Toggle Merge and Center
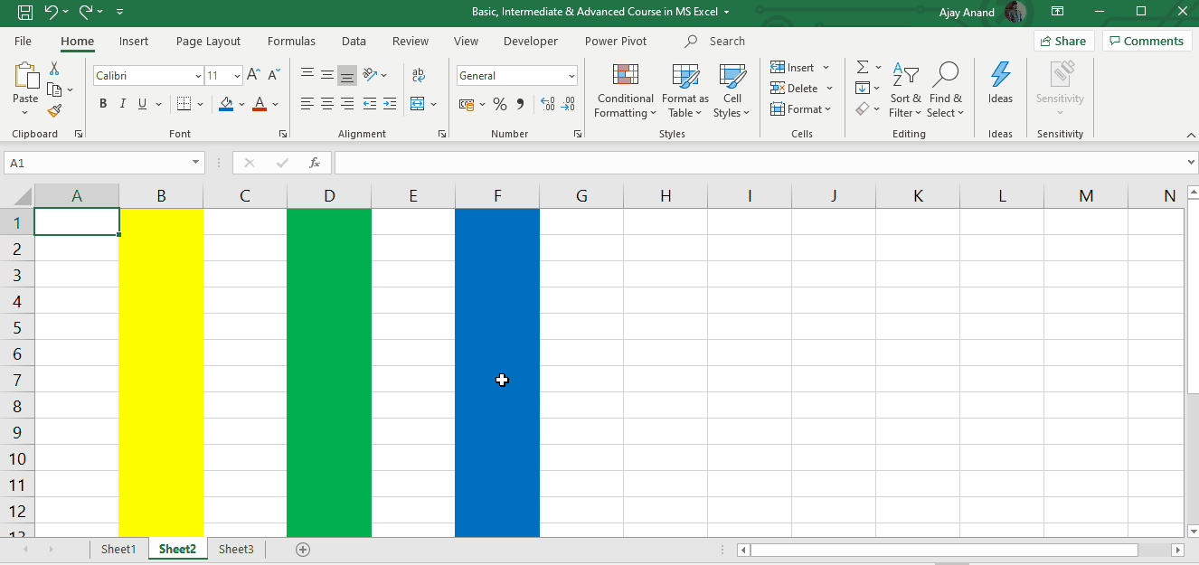Screen dimensions: 1199x565 (x=418, y=103)
